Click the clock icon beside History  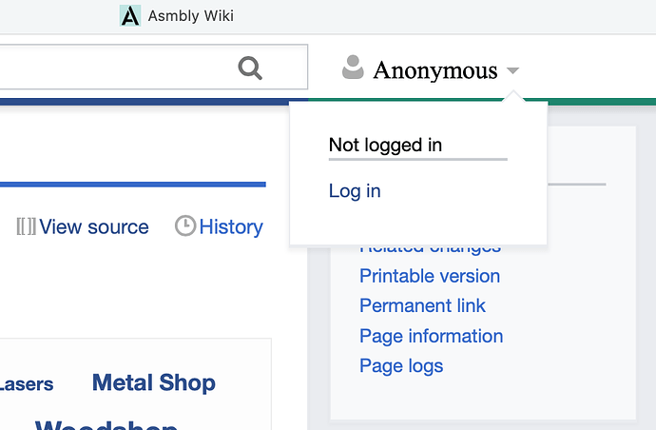(x=185, y=225)
